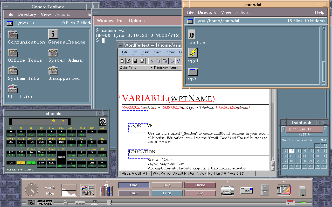The width and height of the screenshot is (332, 207).
Task: Open the Options menu in terminal
Action: click(x=137, y=21)
